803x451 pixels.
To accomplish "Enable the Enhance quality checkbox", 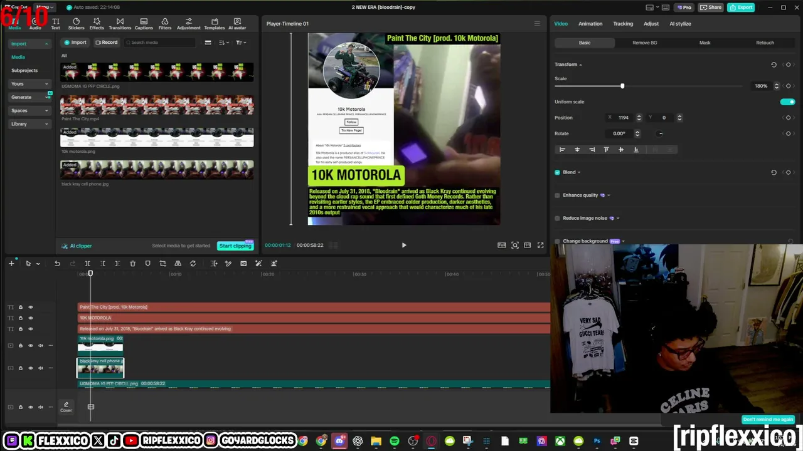I will click(x=557, y=195).
